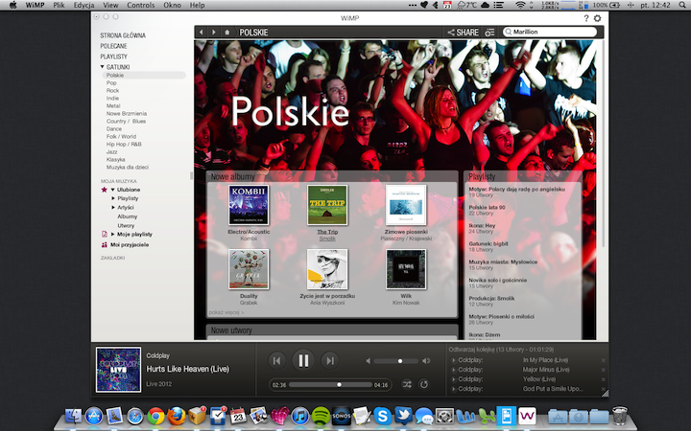The image size is (691, 431).
Task: Open the WiMP dock icon
Action: (527, 416)
